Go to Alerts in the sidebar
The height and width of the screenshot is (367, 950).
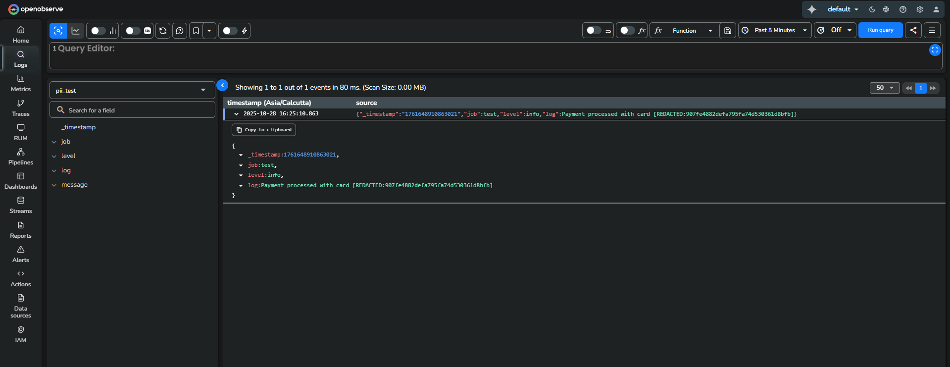coord(21,254)
